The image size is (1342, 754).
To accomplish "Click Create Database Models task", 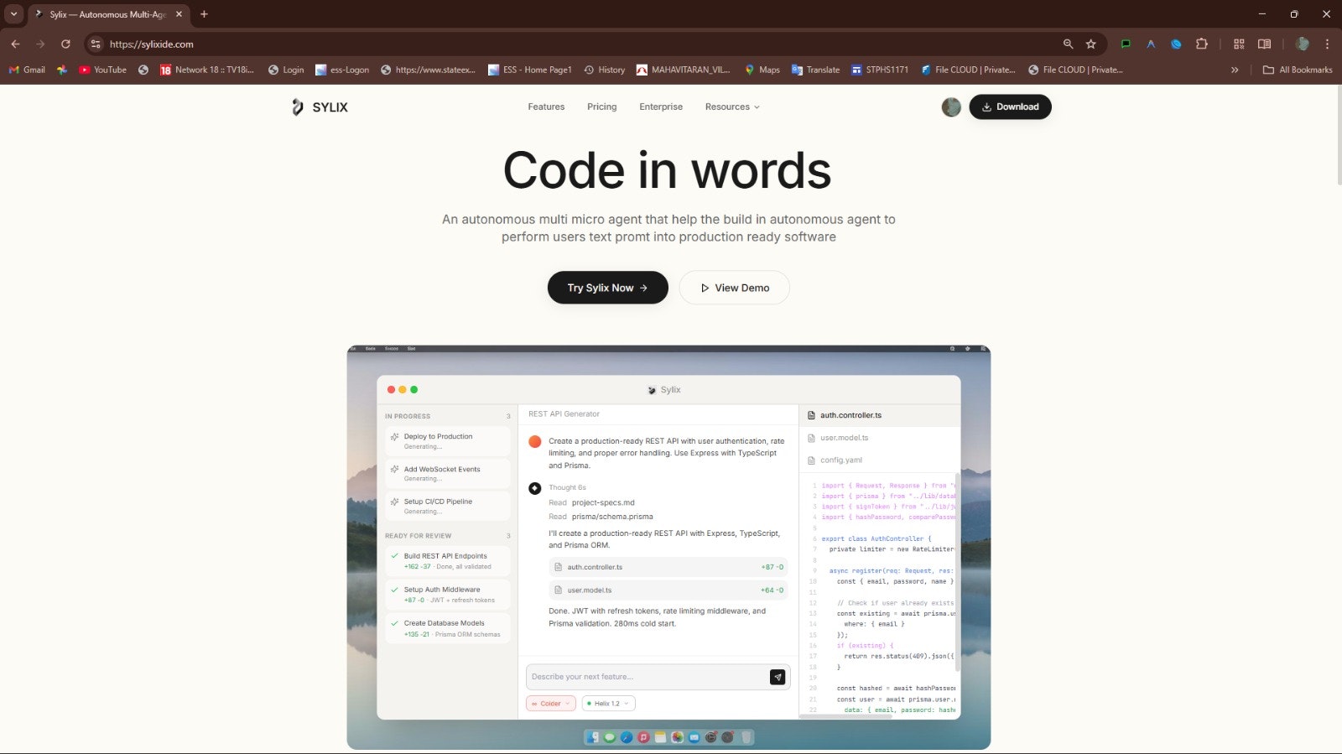I will [x=447, y=628].
